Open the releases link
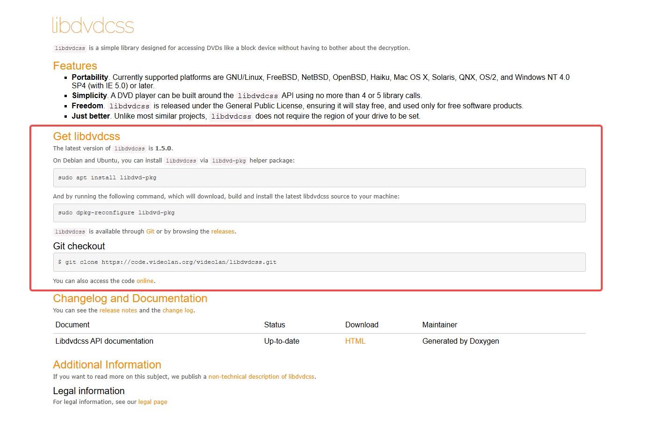Screen dimensions: 655x424 pos(223,232)
